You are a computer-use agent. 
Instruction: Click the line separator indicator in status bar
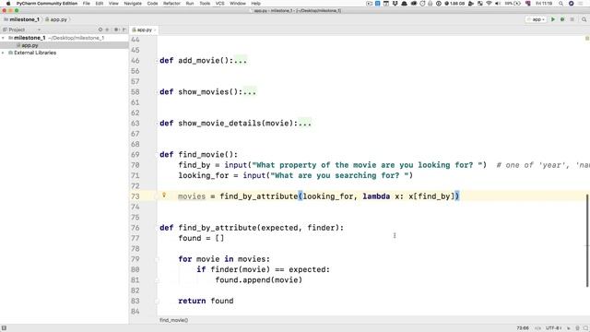tap(537, 328)
